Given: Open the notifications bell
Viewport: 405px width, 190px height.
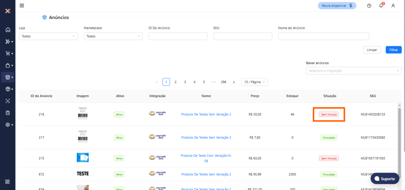Looking at the screenshot, I should [x=381, y=6].
